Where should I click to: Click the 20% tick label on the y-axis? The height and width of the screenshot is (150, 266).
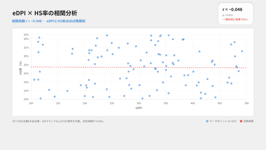click(x=26, y=99)
